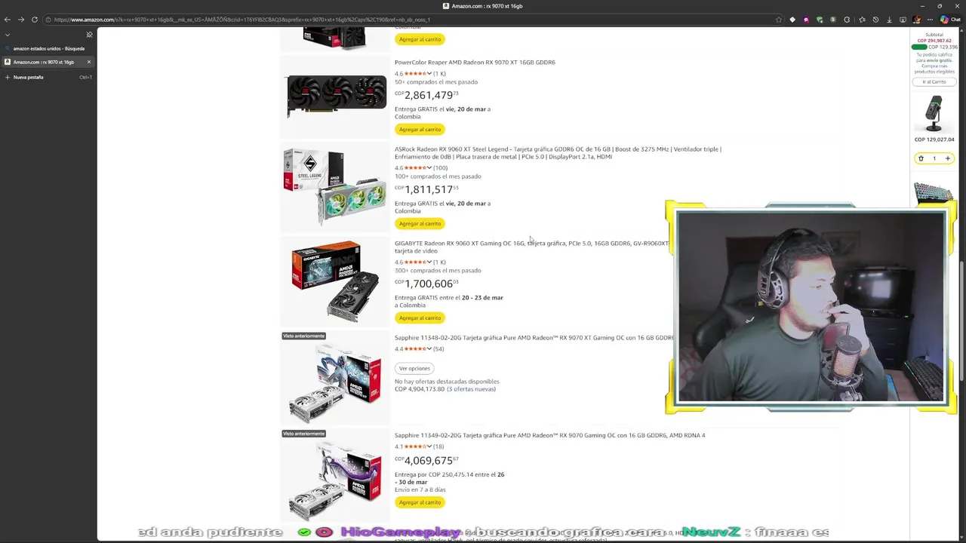Click GIGABYTE Gaming OC product image
Image resolution: width=966 pixels, height=543 pixels.
(335, 281)
